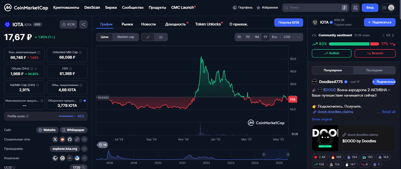The width and height of the screenshot is (401, 169).
Task: Select the candlestick chart type icon
Action: click(x=161, y=37)
